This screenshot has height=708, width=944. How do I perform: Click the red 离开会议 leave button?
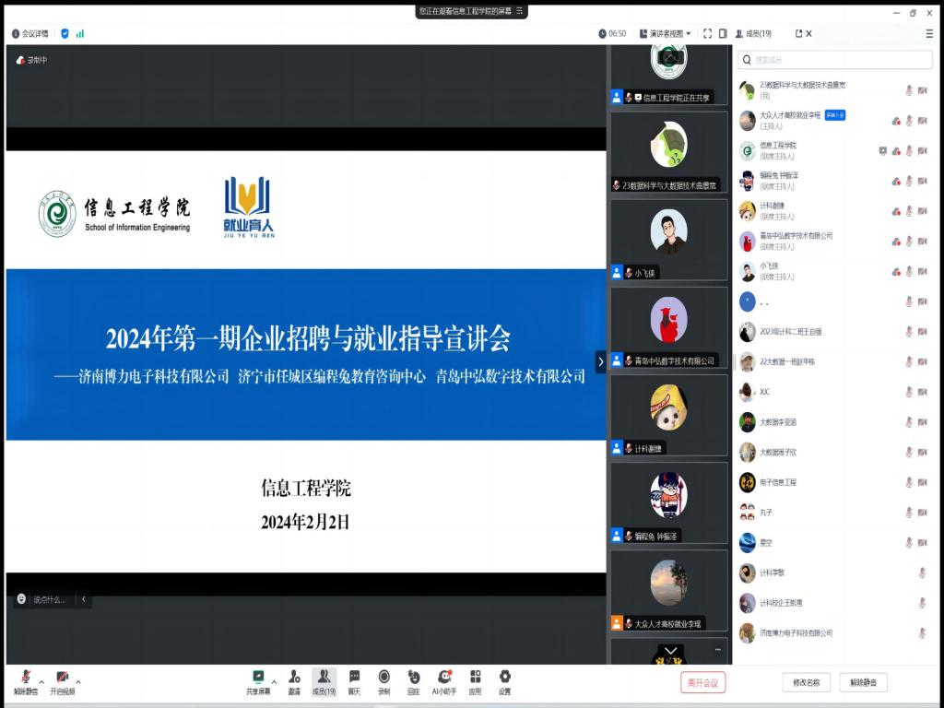pyautogui.click(x=703, y=683)
